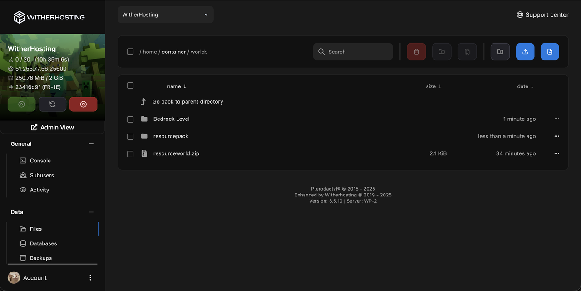The width and height of the screenshot is (581, 291).
Task: Check the select-all checkbox beside breadcrumb path
Action: (x=130, y=52)
